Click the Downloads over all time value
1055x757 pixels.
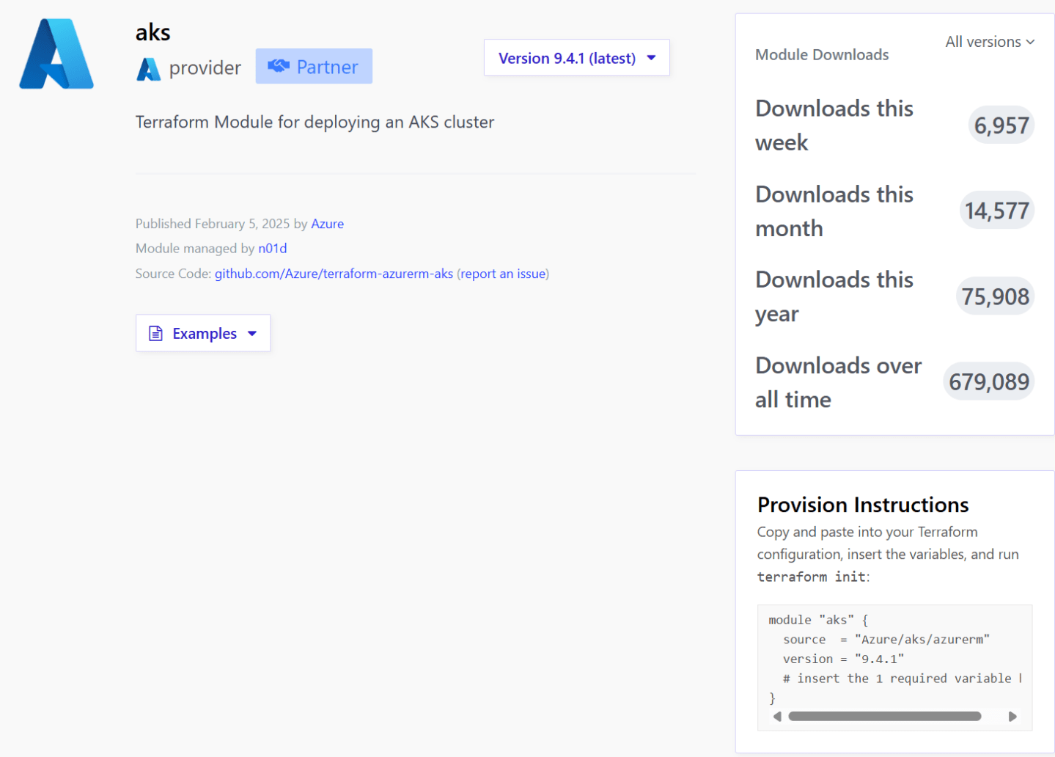tap(988, 381)
